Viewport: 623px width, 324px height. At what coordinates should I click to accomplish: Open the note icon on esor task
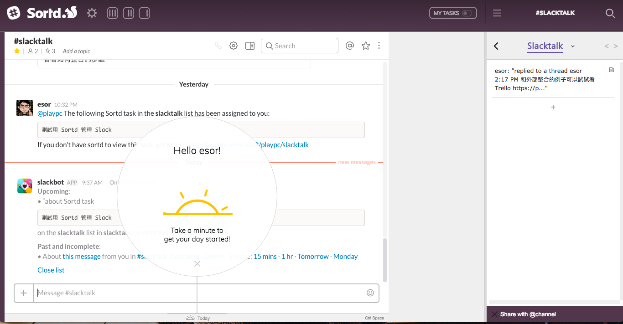pyautogui.click(x=612, y=70)
